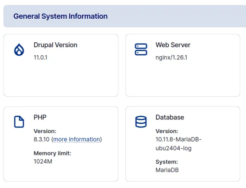
Task: Select the 'MariaDB' system value
Action: point(167,170)
